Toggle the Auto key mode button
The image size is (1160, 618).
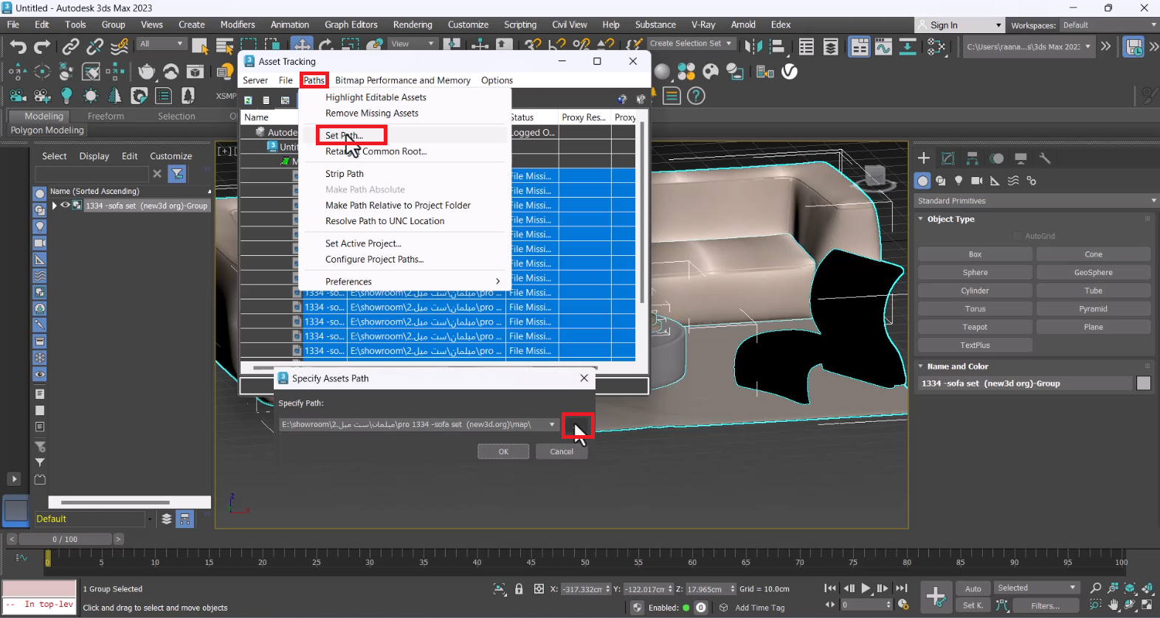tap(973, 589)
